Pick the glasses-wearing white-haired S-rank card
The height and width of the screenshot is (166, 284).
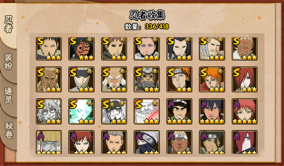[x=49, y=111]
